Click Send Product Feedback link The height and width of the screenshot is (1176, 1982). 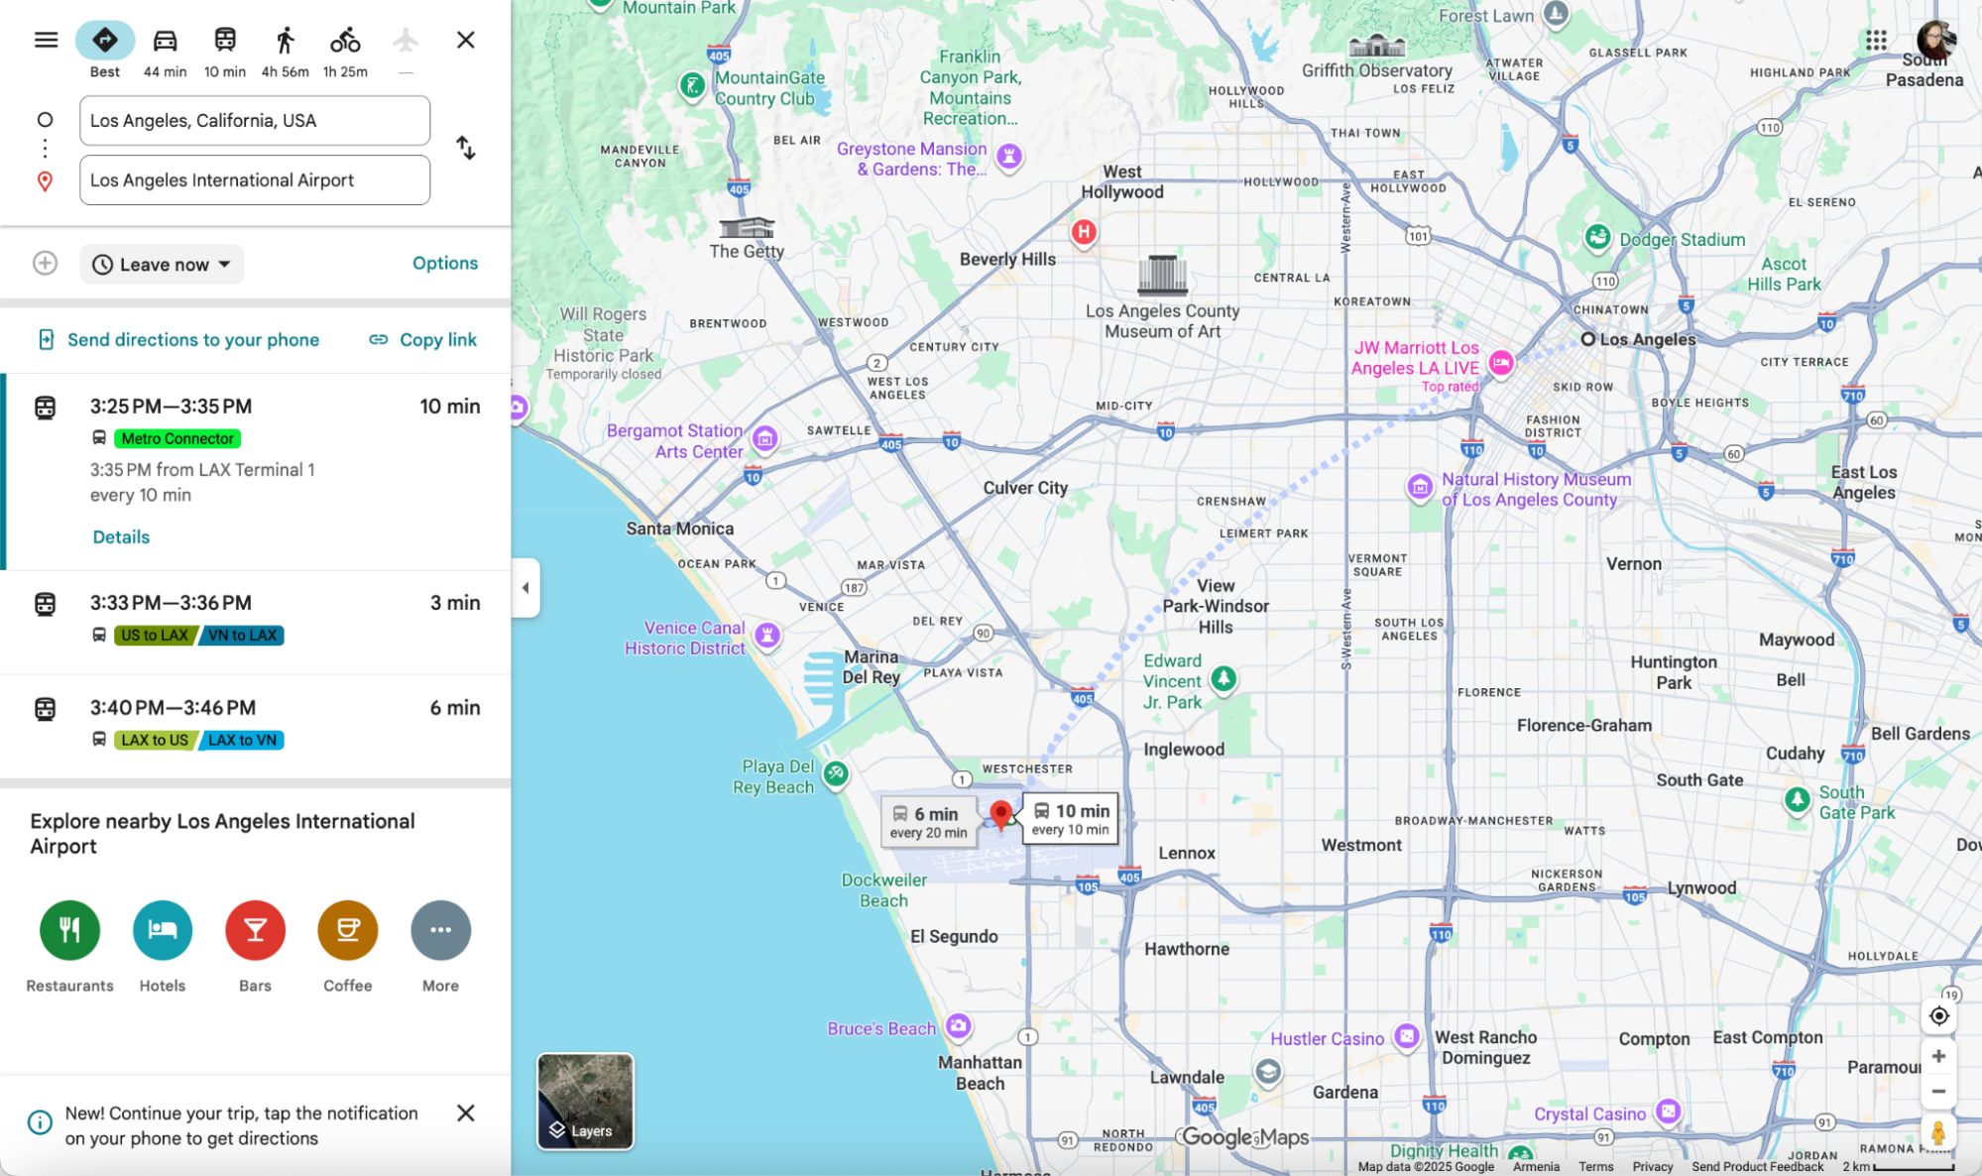[x=1757, y=1166]
